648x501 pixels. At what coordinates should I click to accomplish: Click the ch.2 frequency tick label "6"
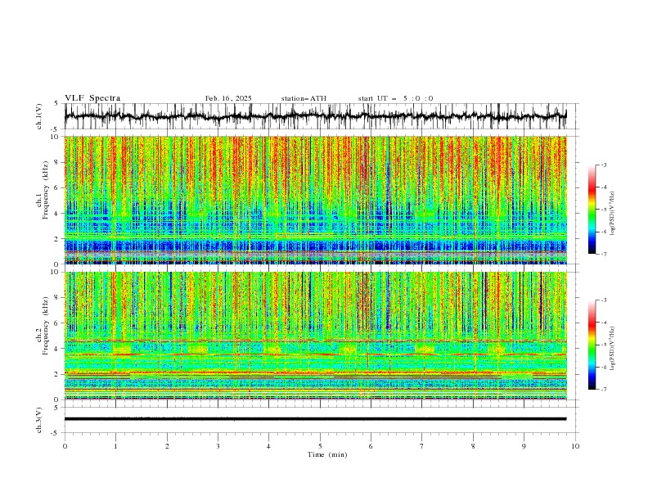click(57, 323)
